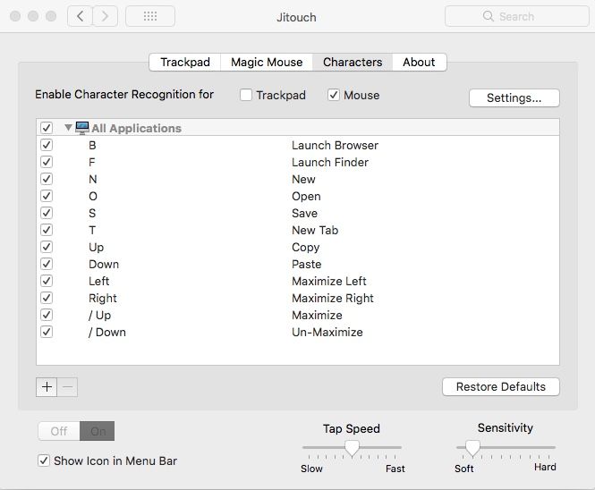This screenshot has height=490, width=595.
Task: Open the Magic Mouse tab
Action: [267, 62]
